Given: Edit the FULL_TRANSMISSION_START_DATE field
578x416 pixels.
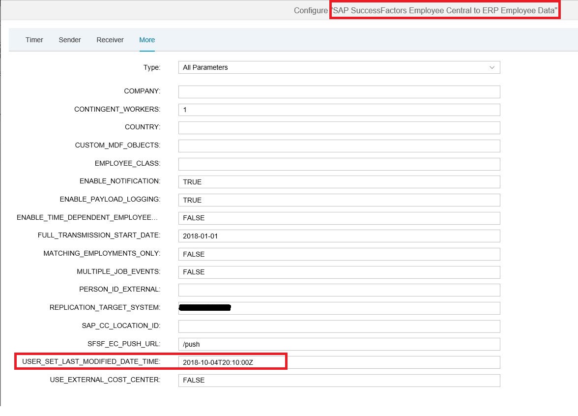Looking at the screenshot, I should pyautogui.click(x=339, y=236).
